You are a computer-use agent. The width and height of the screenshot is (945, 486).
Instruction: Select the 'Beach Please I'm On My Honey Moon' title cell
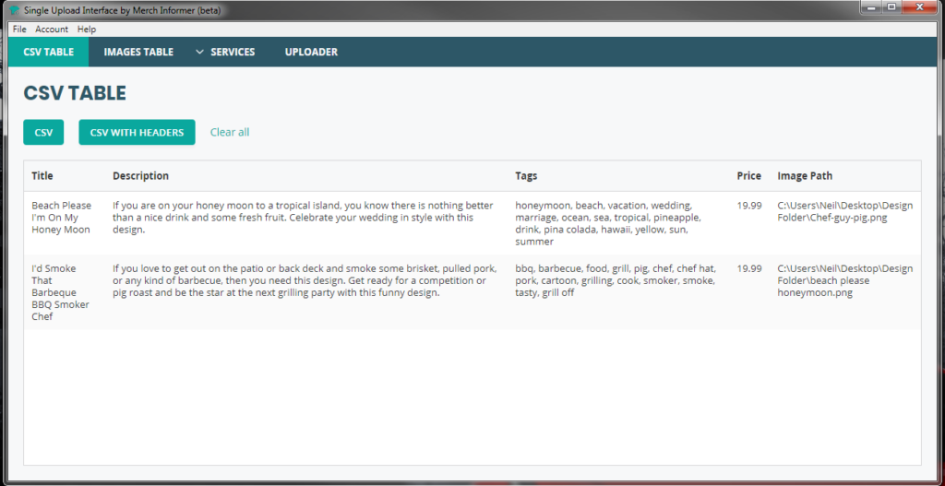click(62, 218)
